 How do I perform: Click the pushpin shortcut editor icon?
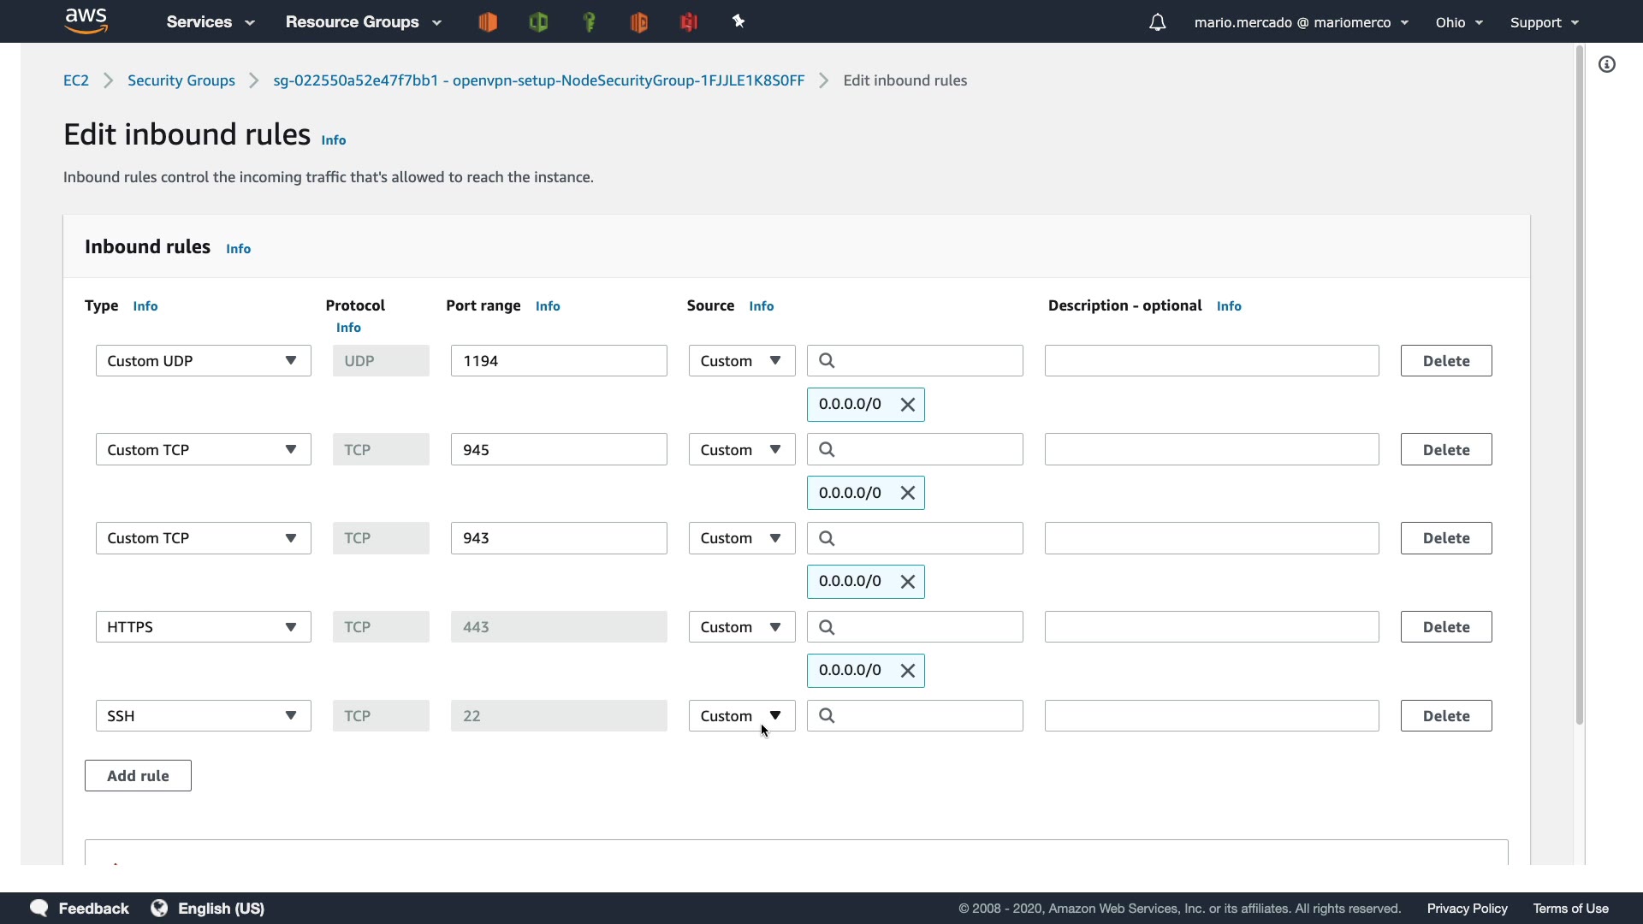click(x=739, y=22)
